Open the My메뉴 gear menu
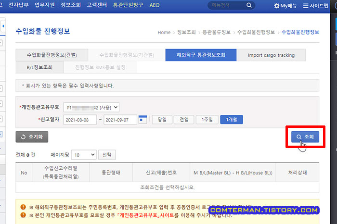 coord(285,6)
